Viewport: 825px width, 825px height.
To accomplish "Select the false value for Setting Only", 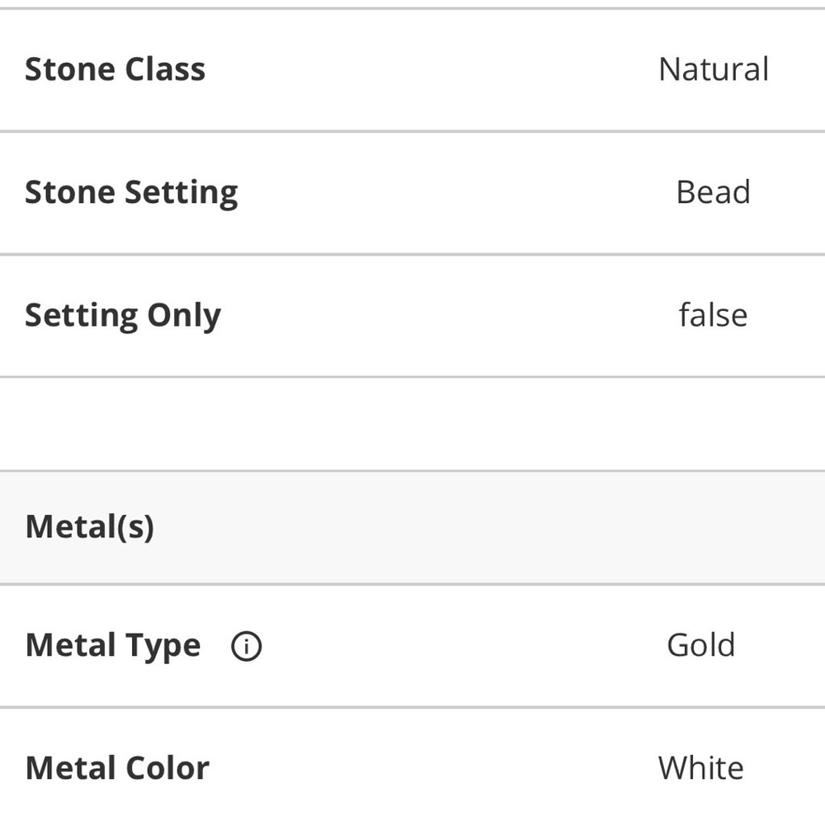I will click(x=713, y=315).
